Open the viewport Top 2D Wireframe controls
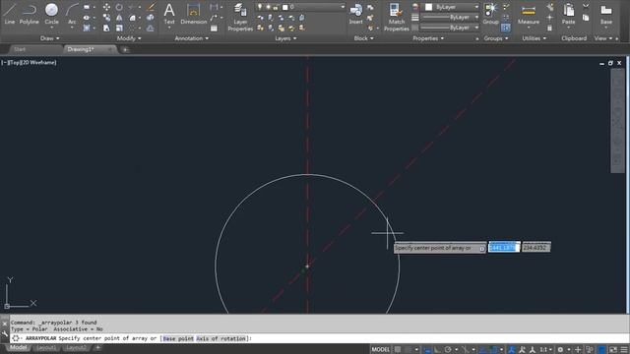 point(29,63)
